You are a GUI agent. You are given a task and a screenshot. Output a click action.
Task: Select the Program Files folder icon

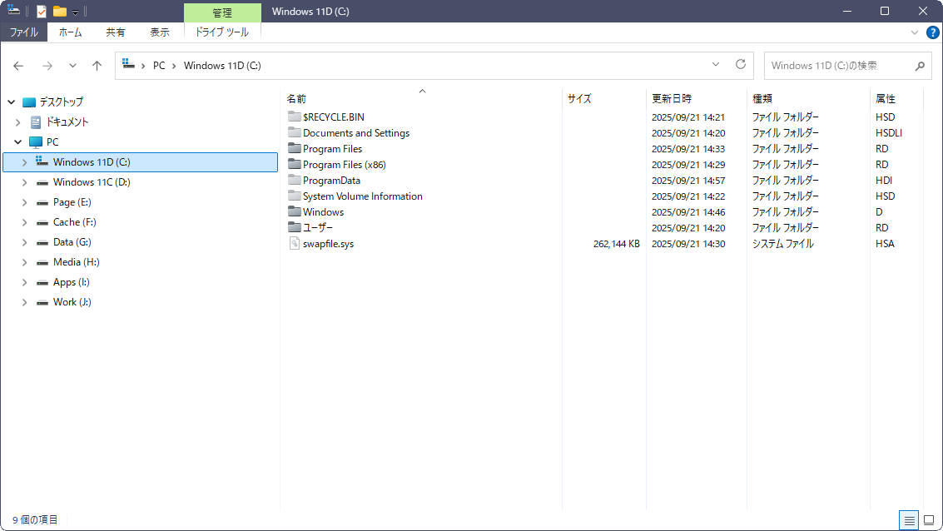tap(294, 148)
